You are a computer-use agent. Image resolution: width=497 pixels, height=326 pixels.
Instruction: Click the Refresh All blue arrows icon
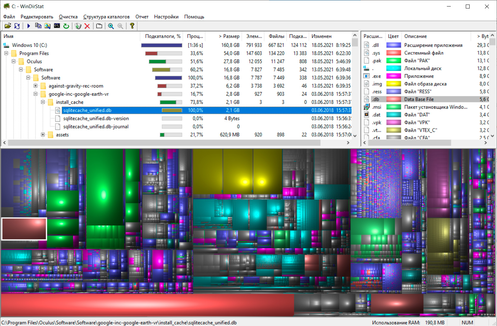17,26
